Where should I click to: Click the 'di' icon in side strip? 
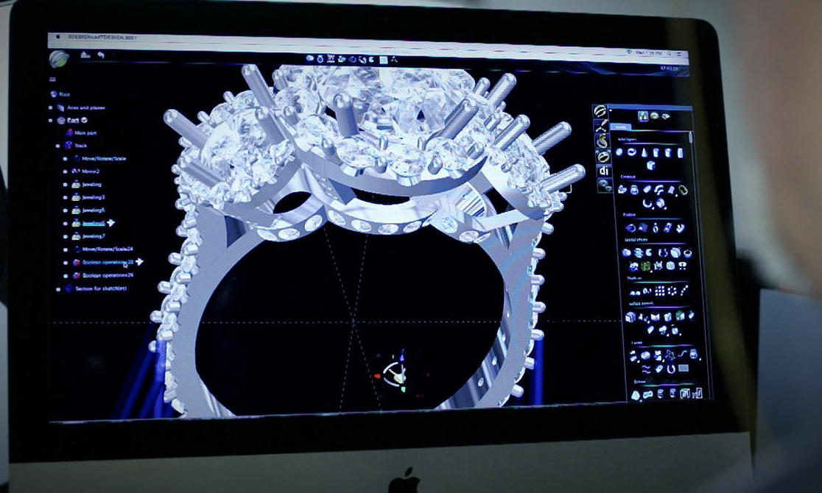pos(603,171)
